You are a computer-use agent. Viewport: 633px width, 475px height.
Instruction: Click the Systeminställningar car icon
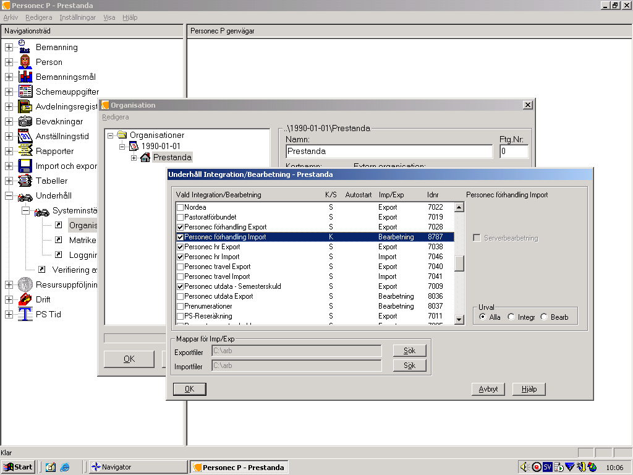(41, 212)
